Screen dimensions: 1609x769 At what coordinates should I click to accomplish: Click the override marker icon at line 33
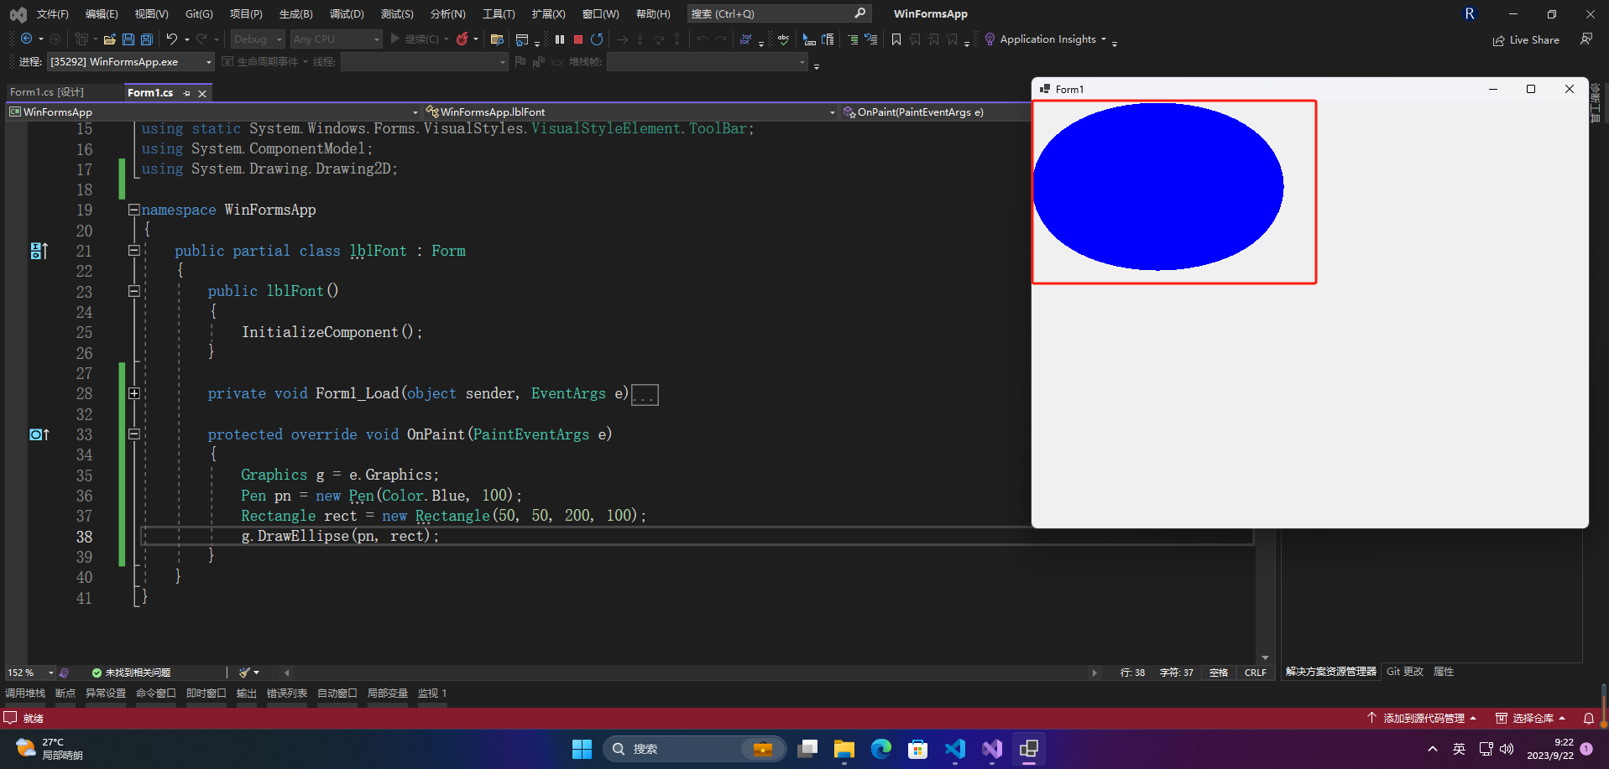(x=39, y=434)
